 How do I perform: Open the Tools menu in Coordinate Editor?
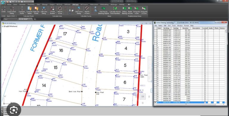[x=174, y=26]
